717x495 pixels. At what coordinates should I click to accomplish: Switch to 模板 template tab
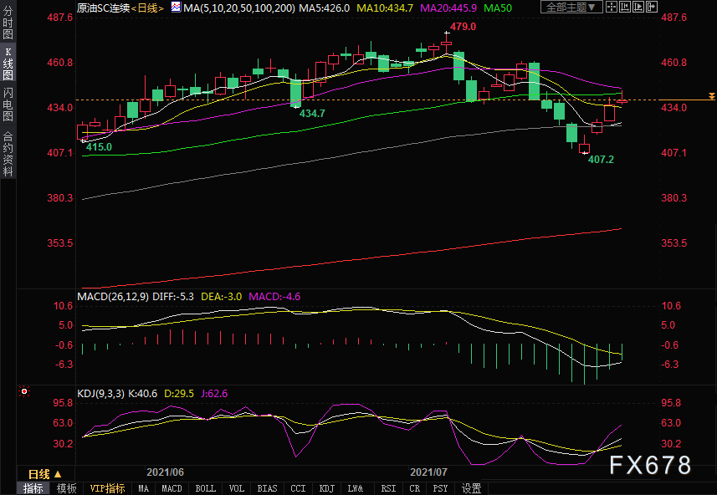[x=67, y=488]
